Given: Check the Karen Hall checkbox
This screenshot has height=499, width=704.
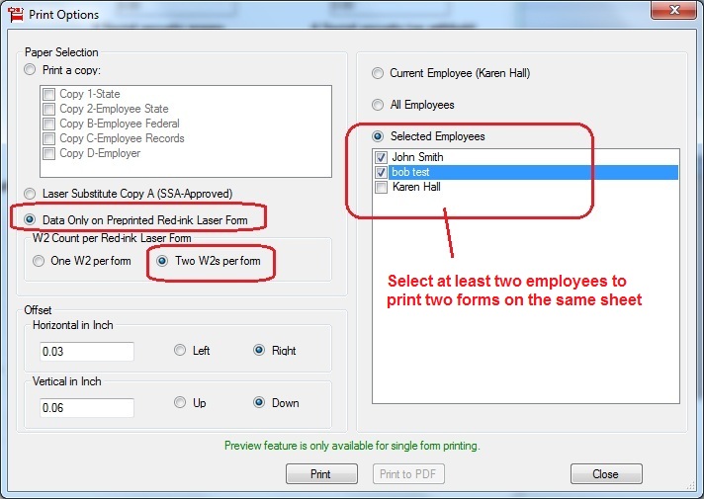Looking at the screenshot, I should pyautogui.click(x=382, y=187).
